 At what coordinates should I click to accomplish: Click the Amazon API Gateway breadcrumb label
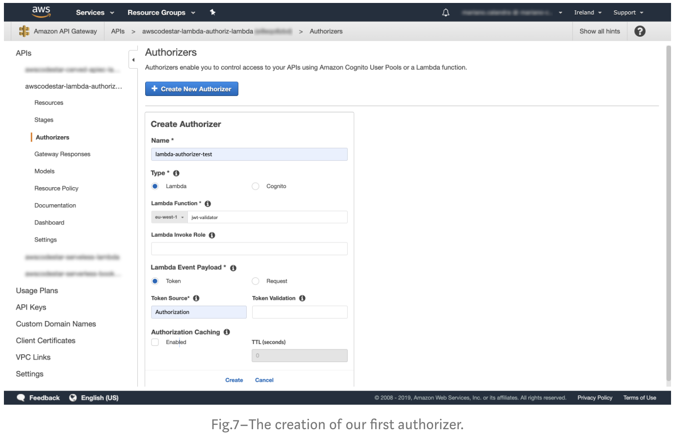65,31
